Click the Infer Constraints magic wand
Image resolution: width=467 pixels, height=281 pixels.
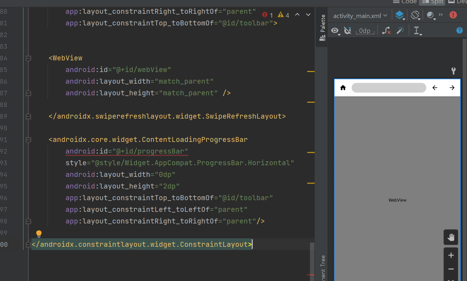[400, 31]
